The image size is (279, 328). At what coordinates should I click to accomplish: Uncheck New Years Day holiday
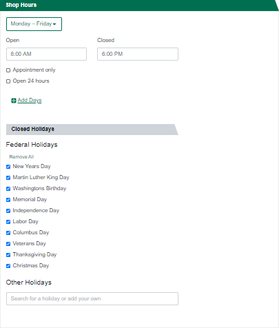click(x=8, y=167)
